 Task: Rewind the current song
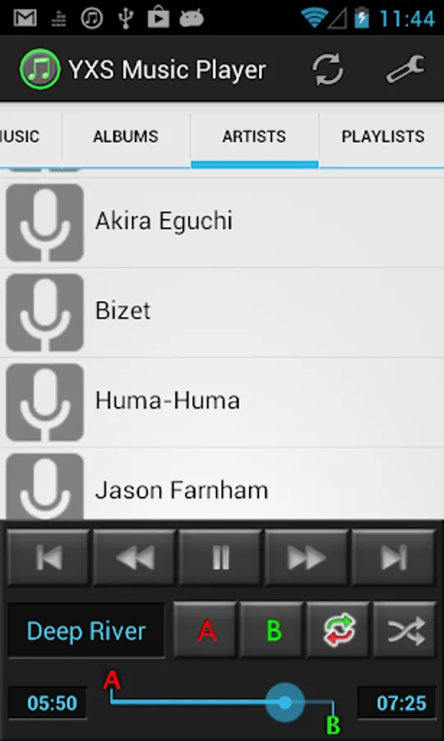(x=135, y=558)
